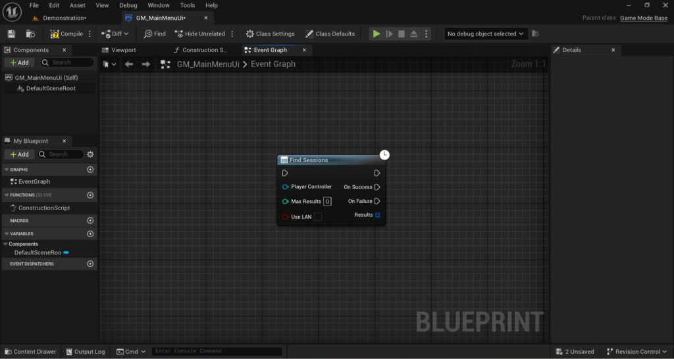Start Play simulation button
Image resolution: width=674 pixels, height=359 pixels.
point(376,34)
